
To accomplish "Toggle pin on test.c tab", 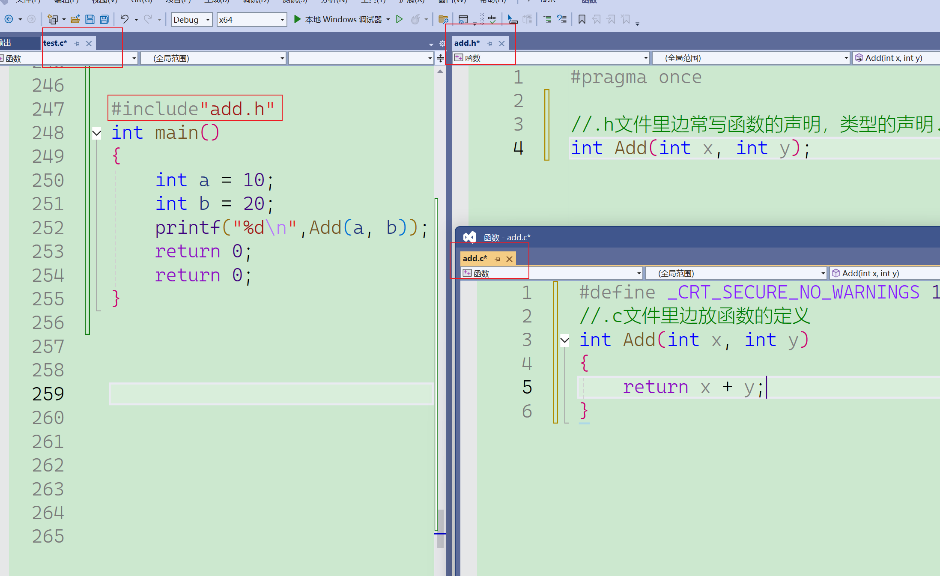I will click(x=77, y=44).
